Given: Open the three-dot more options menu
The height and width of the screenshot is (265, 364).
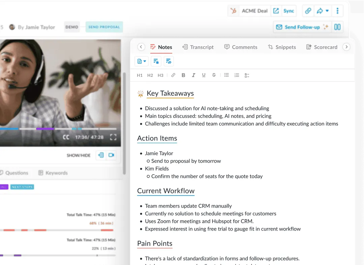Looking at the screenshot, I should [x=337, y=11].
